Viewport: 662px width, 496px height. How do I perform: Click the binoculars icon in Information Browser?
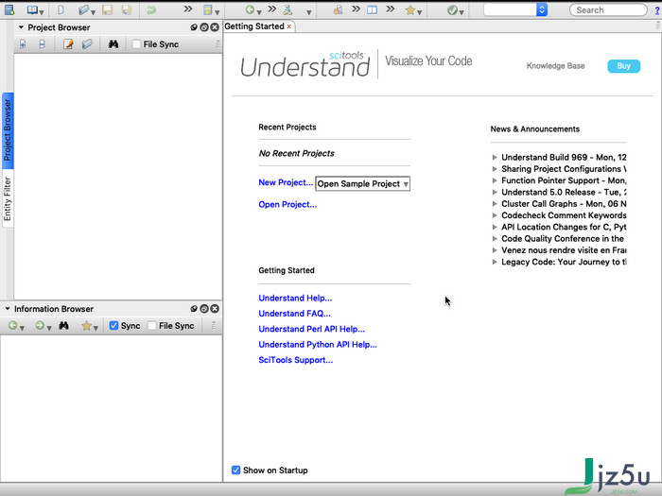click(x=63, y=325)
